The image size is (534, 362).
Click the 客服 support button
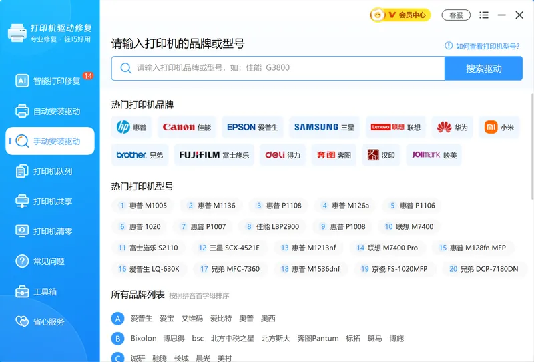456,15
